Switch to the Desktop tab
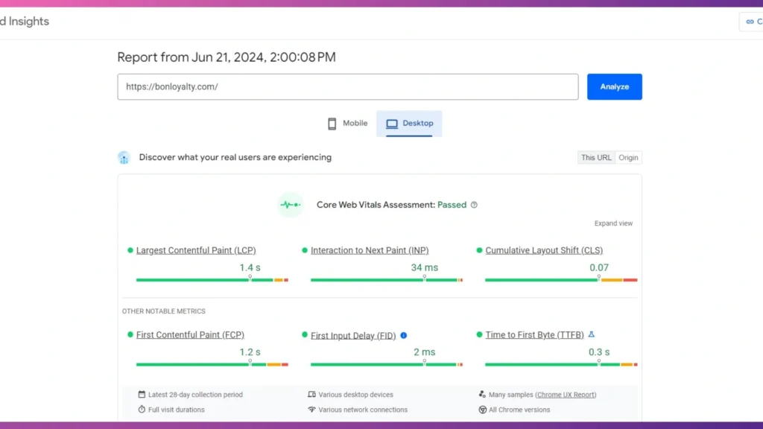Viewport: 763px width, 429px height. click(x=409, y=123)
